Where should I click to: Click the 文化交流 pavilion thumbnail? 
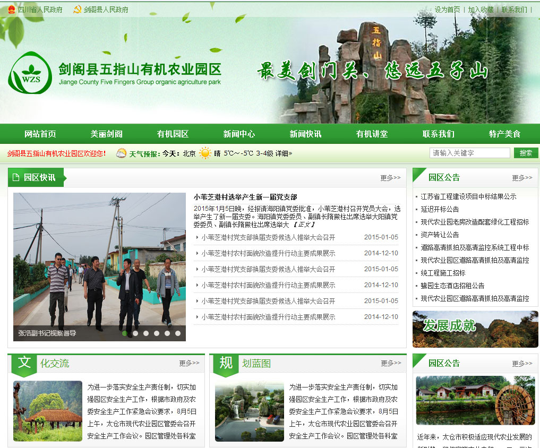pyautogui.click(x=48, y=411)
